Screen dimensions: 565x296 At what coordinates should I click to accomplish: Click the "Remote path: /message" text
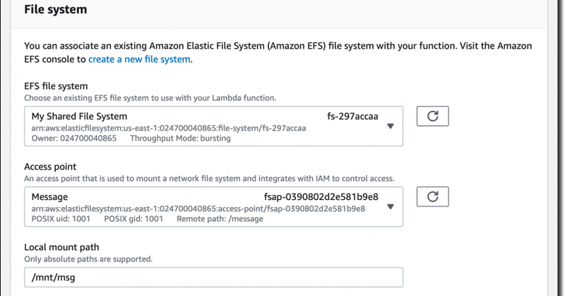tap(220, 219)
